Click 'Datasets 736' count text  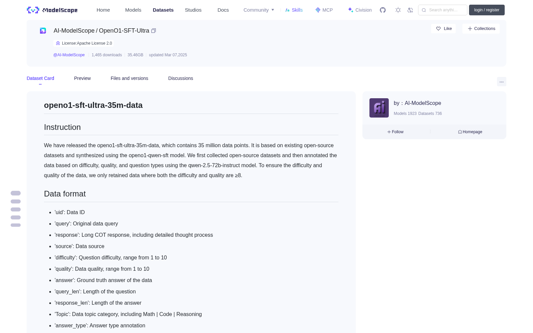(430, 114)
